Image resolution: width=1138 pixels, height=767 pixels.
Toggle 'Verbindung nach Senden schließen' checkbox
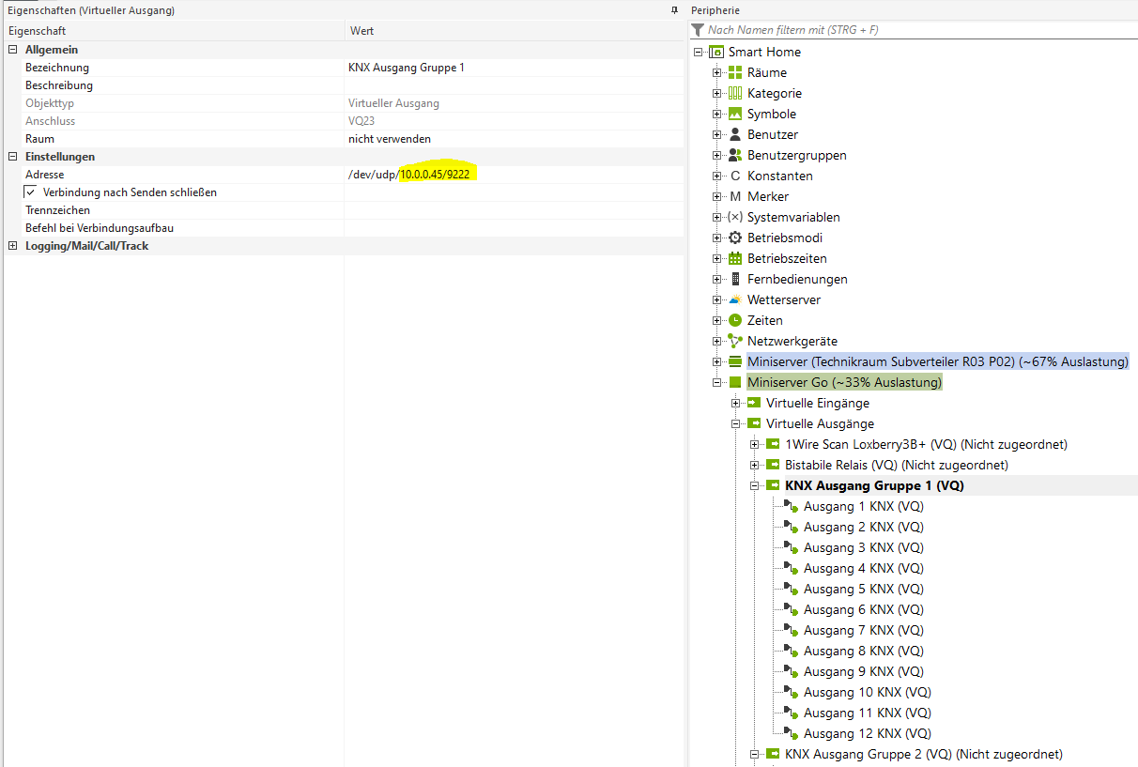30,192
